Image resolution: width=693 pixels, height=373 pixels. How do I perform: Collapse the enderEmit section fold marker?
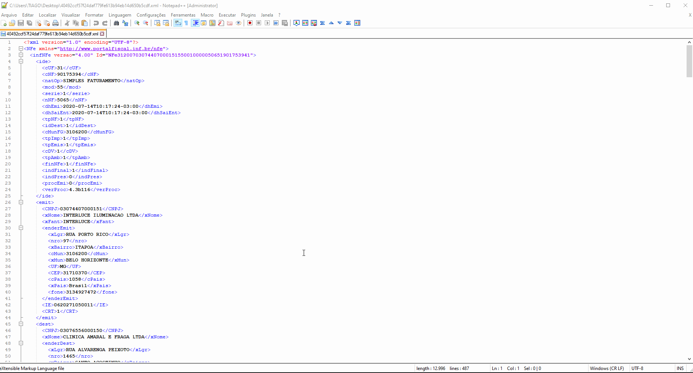pos(21,228)
